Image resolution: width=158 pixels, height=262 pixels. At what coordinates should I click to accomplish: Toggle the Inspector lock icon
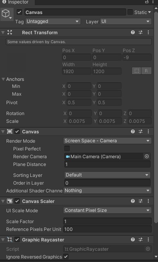[147, 2]
